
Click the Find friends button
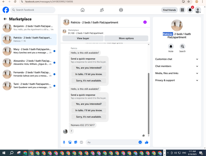(169, 10)
